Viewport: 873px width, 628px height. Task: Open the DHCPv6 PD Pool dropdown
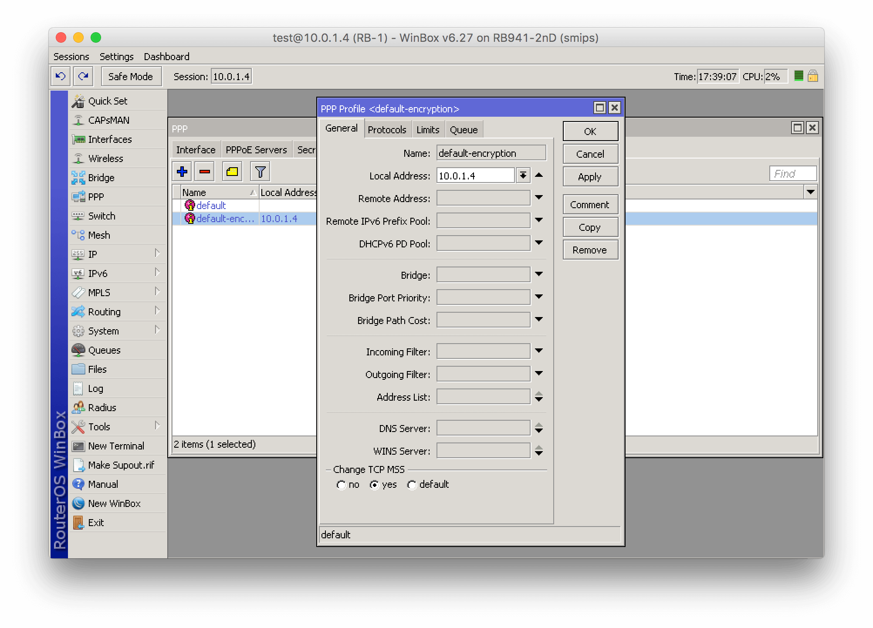[x=539, y=243]
